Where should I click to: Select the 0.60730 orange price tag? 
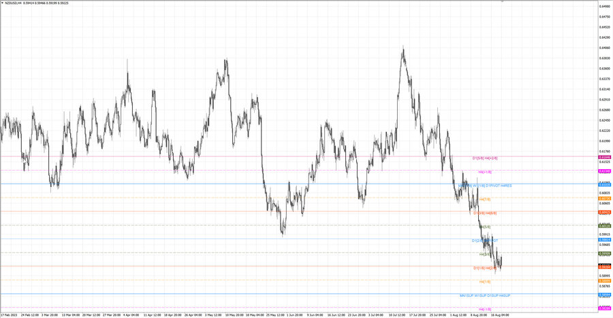605,198
